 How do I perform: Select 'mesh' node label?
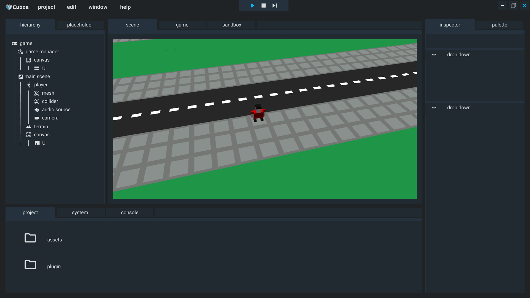click(x=48, y=93)
